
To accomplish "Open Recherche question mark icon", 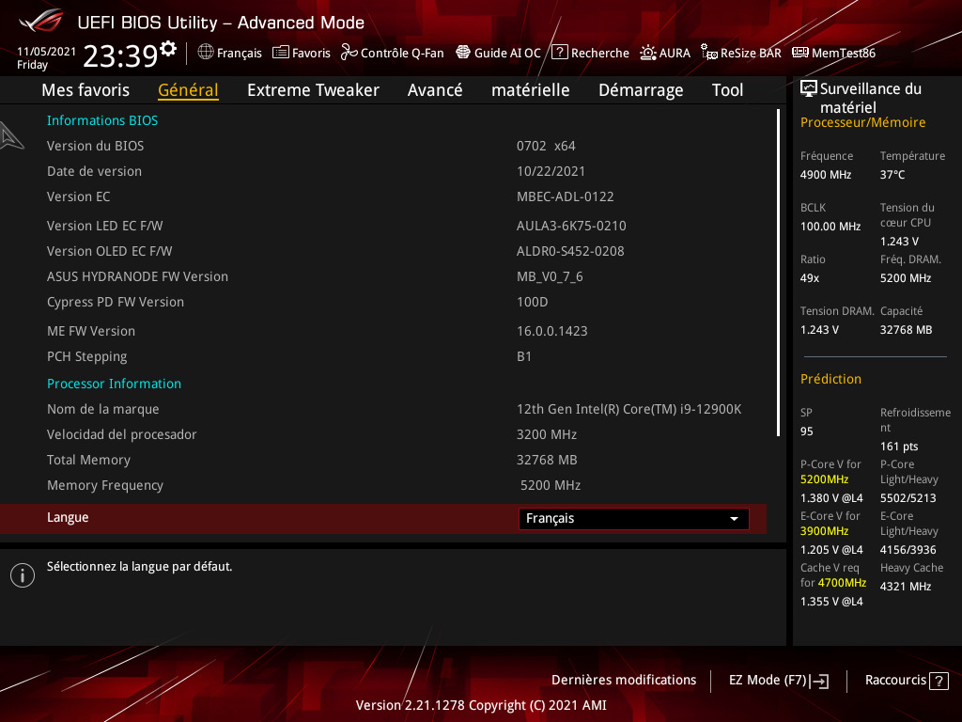I will click(x=560, y=53).
